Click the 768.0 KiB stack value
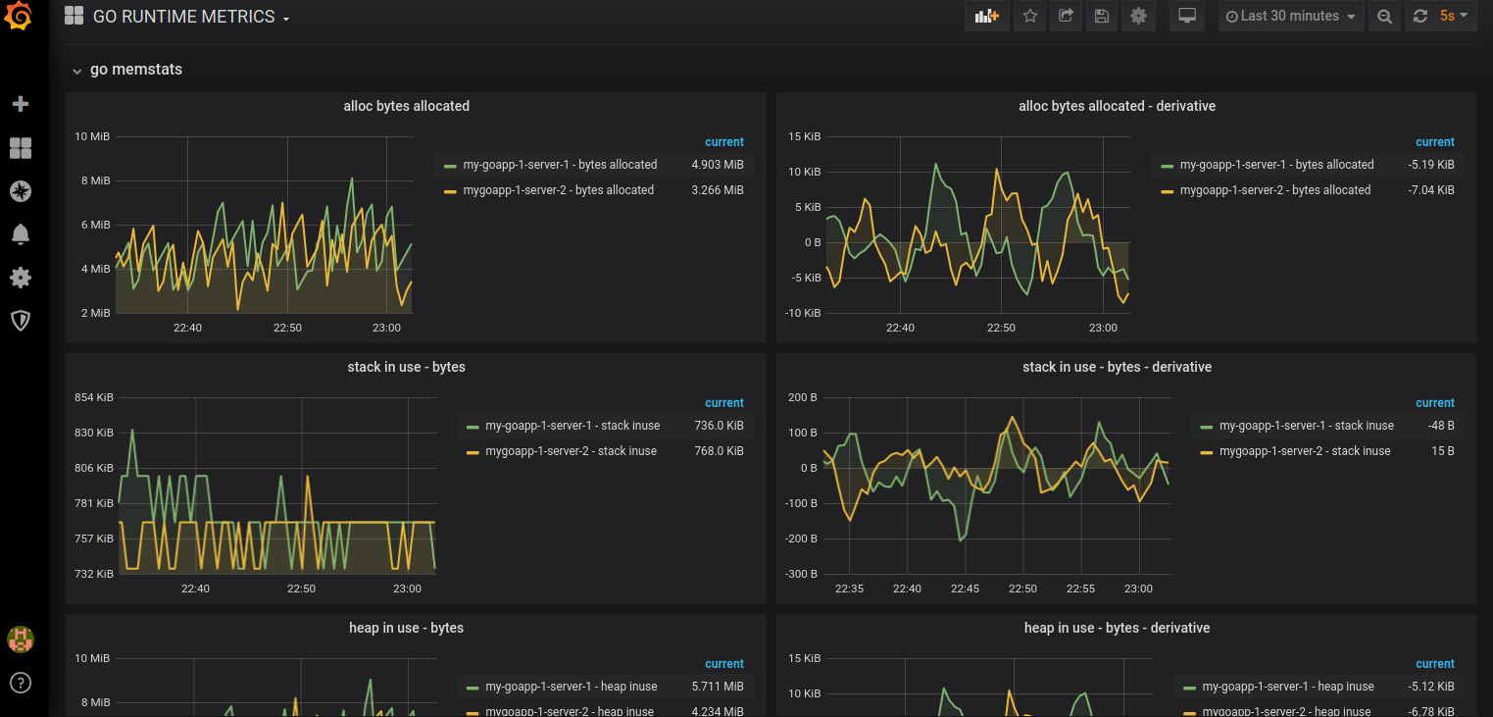This screenshot has height=717, width=1493. click(x=719, y=451)
